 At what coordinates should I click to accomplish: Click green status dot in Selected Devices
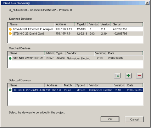(10, 90)
